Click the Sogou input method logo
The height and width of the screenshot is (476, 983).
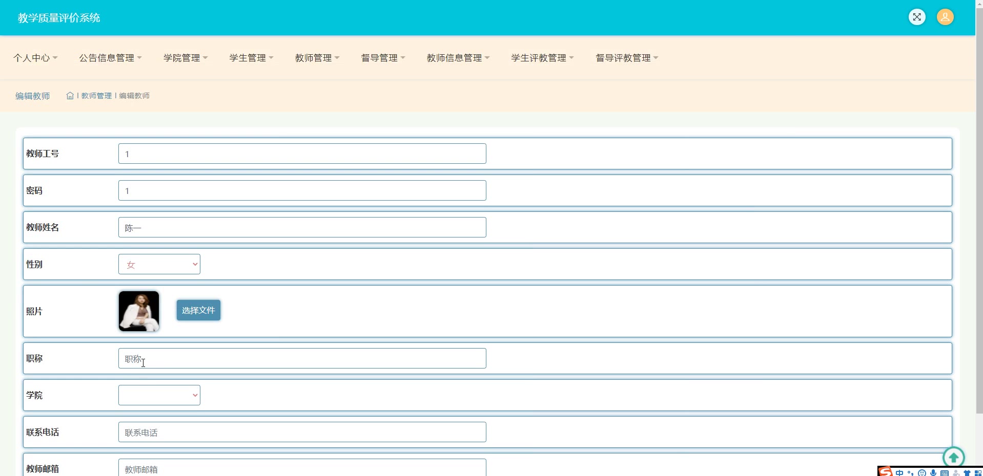point(886,472)
